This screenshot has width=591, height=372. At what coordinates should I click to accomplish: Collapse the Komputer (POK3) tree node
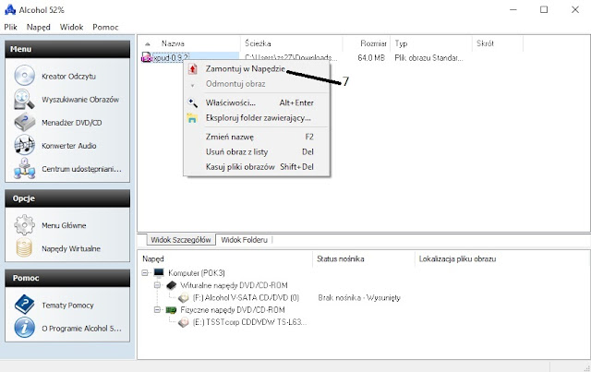(145, 272)
